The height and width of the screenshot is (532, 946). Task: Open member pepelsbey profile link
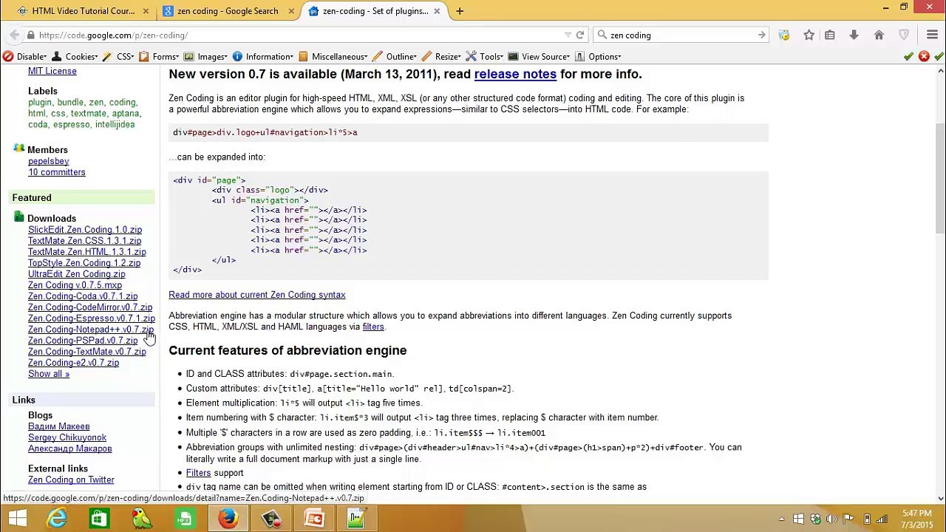(x=48, y=161)
